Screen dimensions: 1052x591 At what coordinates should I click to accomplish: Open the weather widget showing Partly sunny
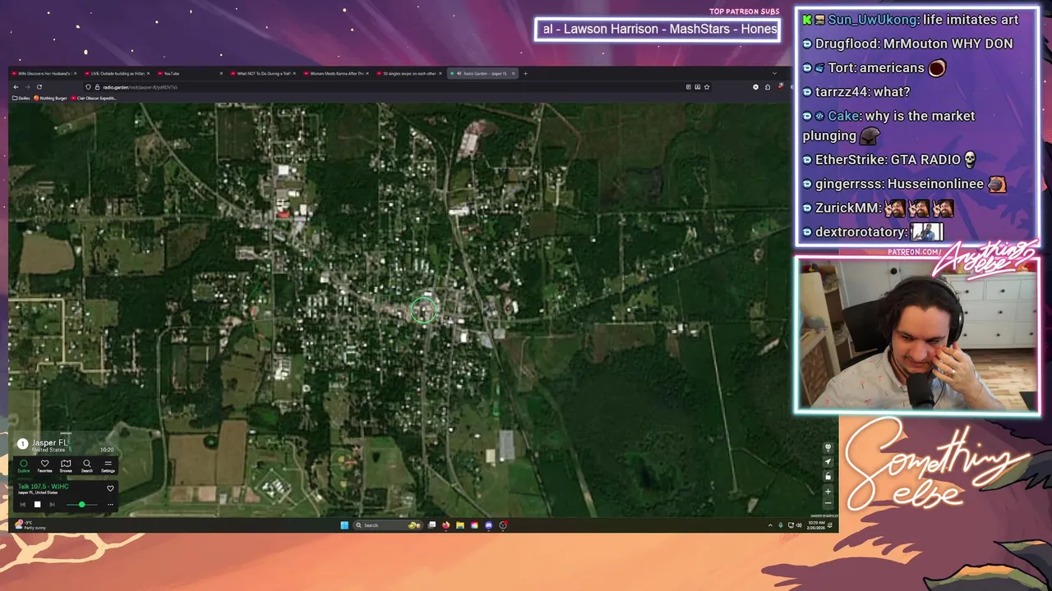(30, 525)
